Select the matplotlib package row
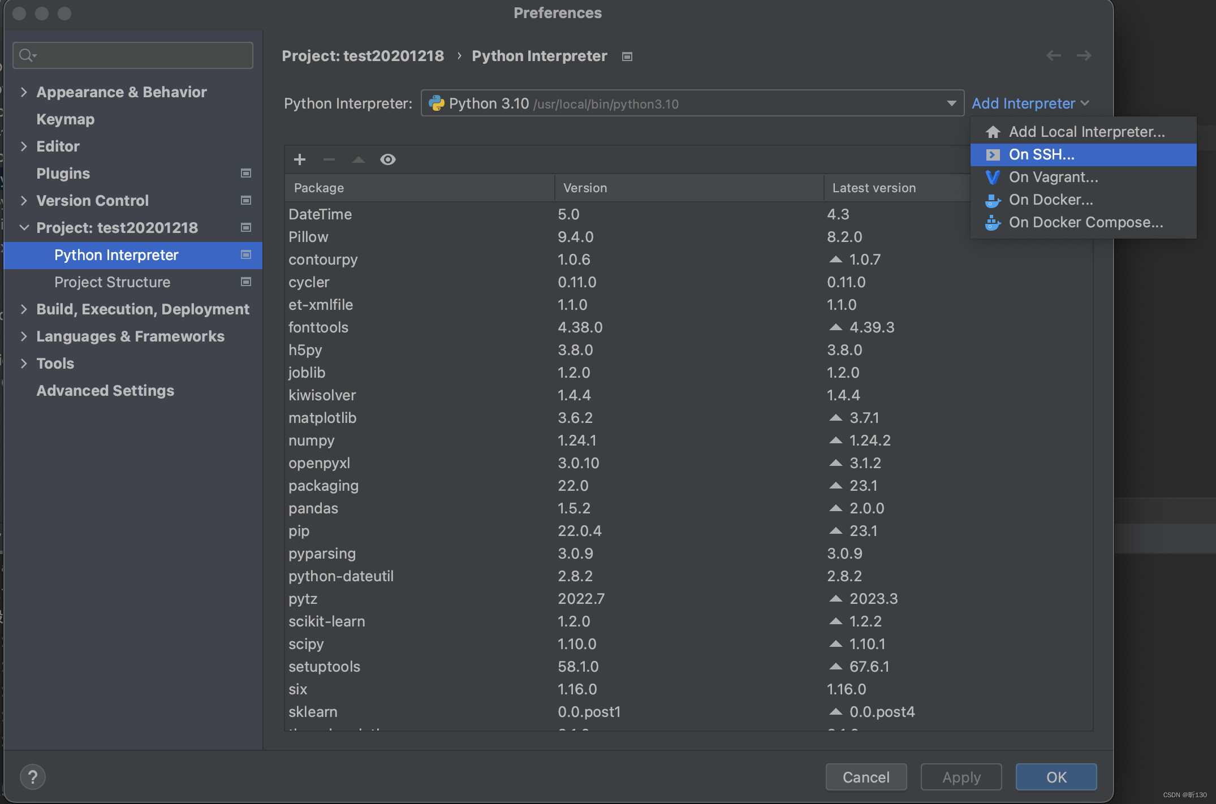The image size is (1216, 804). tap(323, 418)
